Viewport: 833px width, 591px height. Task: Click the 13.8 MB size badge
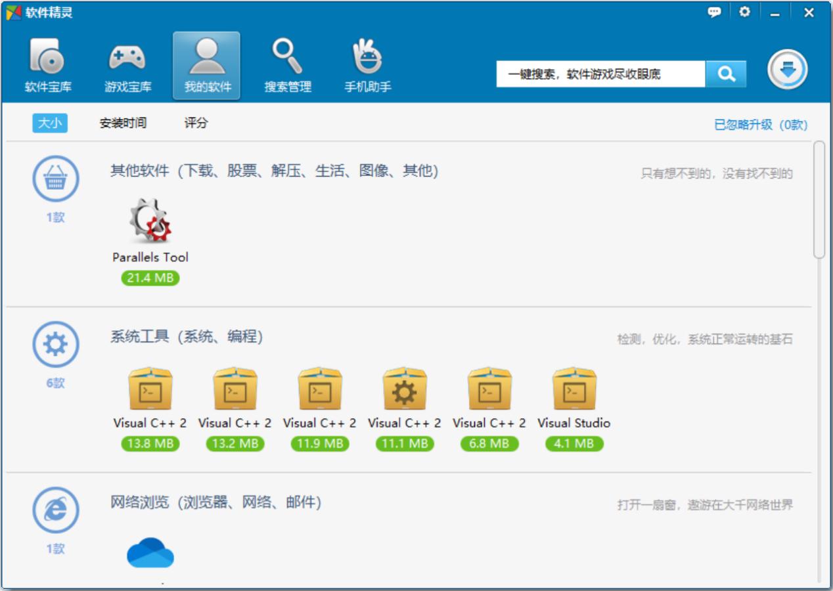click(x=150, y=444)
